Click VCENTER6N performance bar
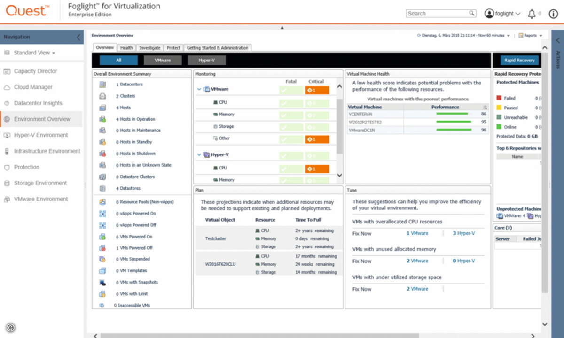This screenshot has width=564, height=338. (x=452, y=114)
